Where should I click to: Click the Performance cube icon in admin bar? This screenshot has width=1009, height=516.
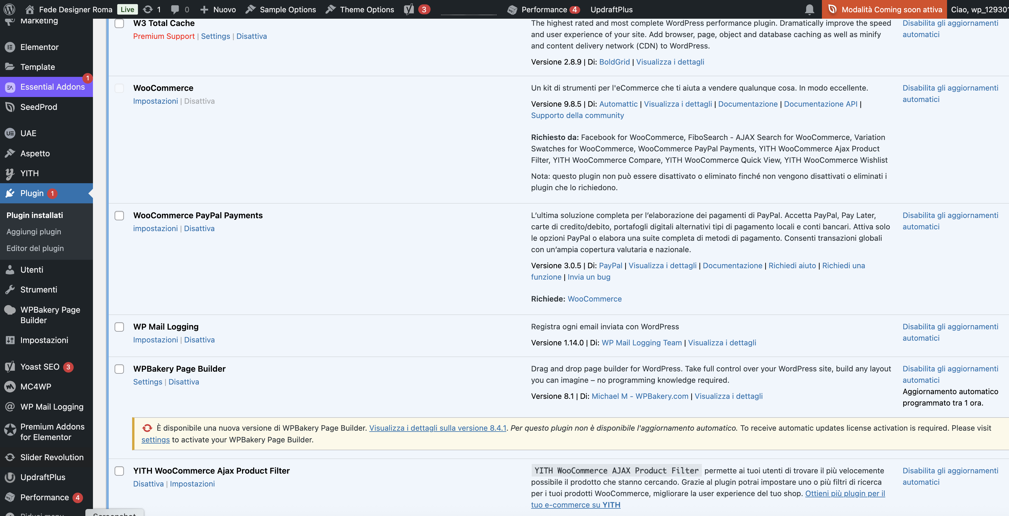(512, 10)
